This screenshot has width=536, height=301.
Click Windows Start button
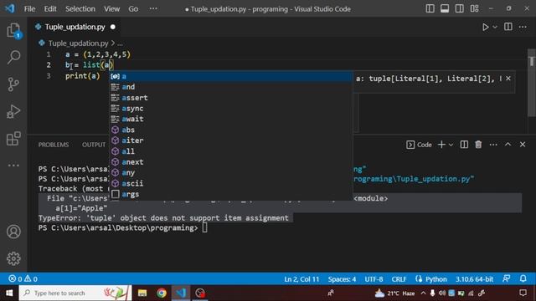[x=9, y=293]
